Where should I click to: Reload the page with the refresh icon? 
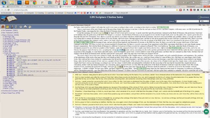click(9, 10)
